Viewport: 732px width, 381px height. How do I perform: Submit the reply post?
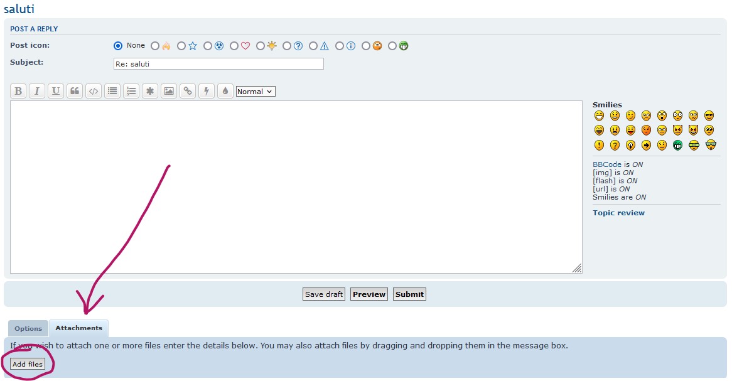coord(409,294)
